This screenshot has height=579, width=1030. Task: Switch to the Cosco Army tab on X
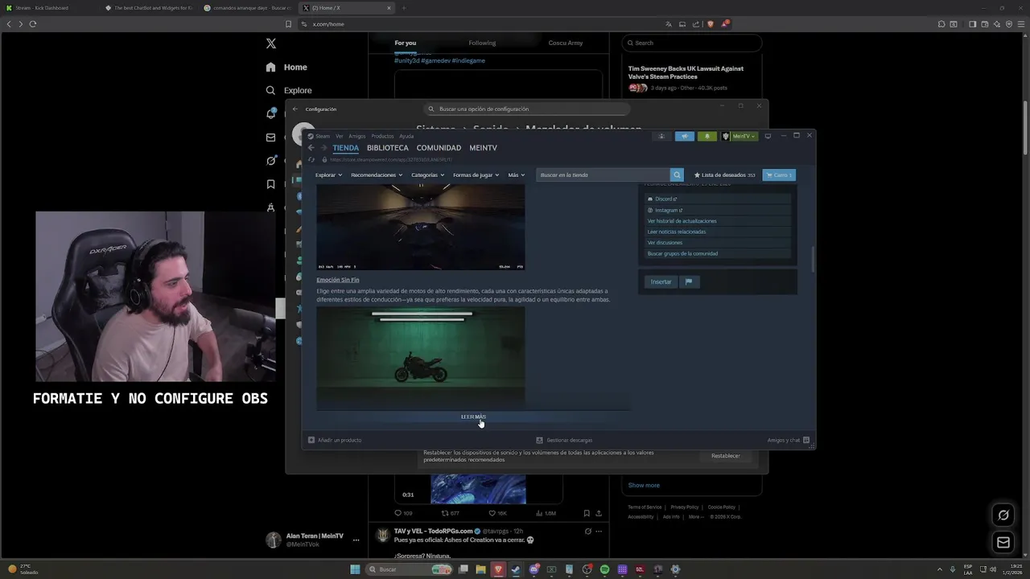[x=566, y=43]
